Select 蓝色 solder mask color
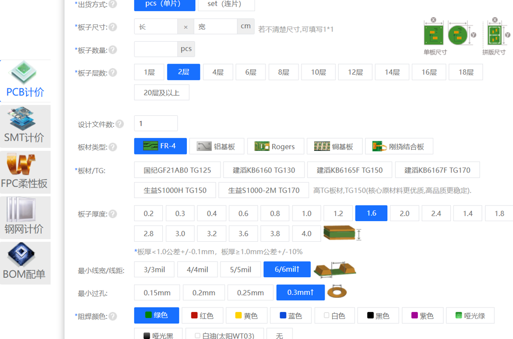 pyautogui.click(x=291, y=315)
